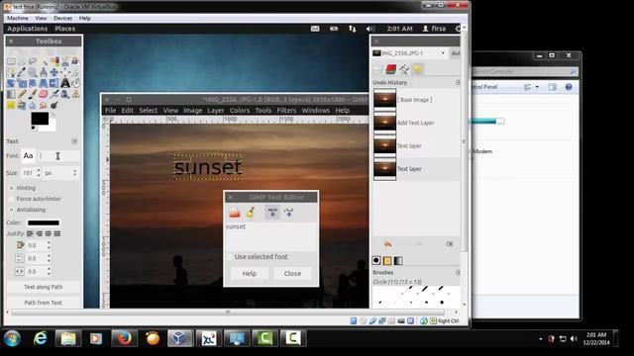Select the Free Select lasso tool
Image resolution: width=634 pixels, height=356 pixels.
33,61
